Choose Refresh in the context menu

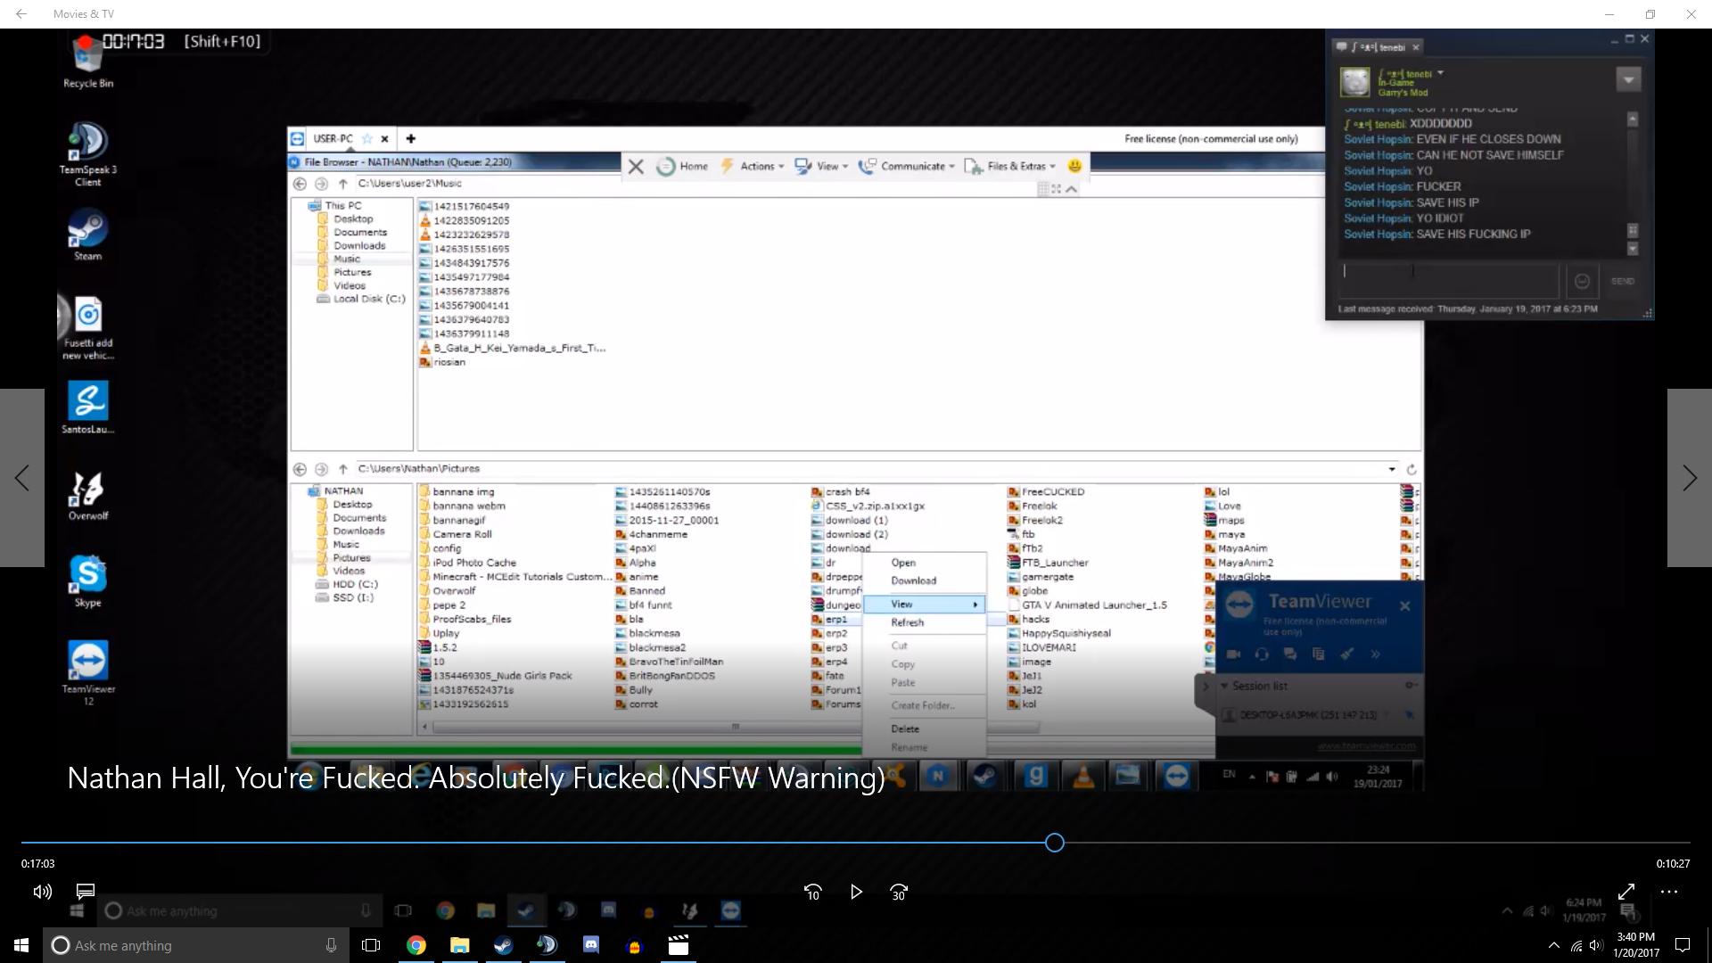(907, 622)
